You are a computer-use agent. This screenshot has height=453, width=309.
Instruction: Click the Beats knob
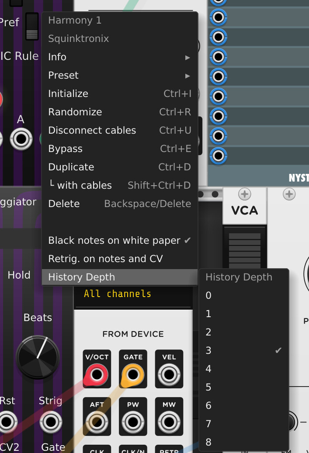(x=38, y=357)
